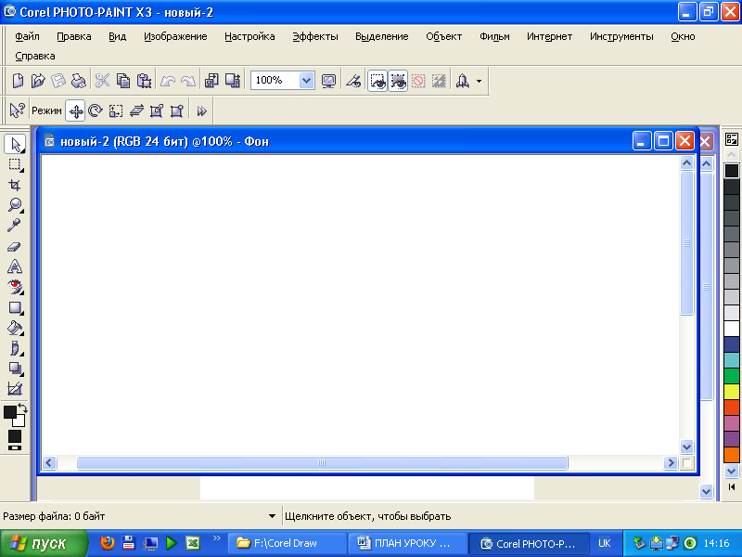Select the Drop Shadow tool

click(x=15, y=369)
